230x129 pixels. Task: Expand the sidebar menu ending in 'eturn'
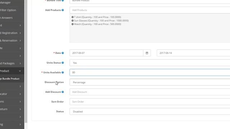point(12,109)
